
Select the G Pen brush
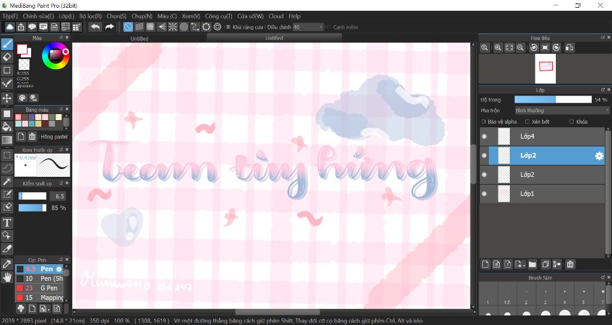tap(39, 288)
